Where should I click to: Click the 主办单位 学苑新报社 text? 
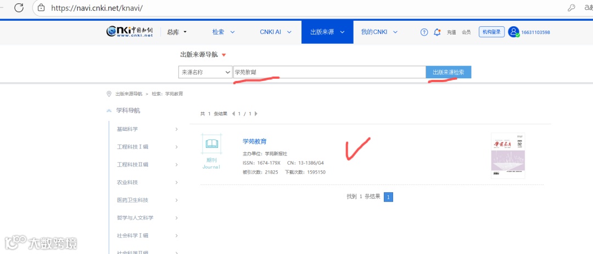265,154
